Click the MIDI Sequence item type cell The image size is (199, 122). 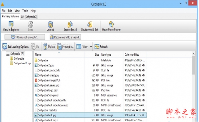click(x=109, y=95)
